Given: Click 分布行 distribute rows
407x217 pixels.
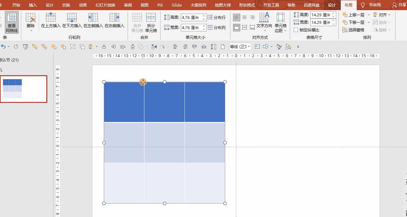Looking at the screenshot, I should (x=216, y=17).
